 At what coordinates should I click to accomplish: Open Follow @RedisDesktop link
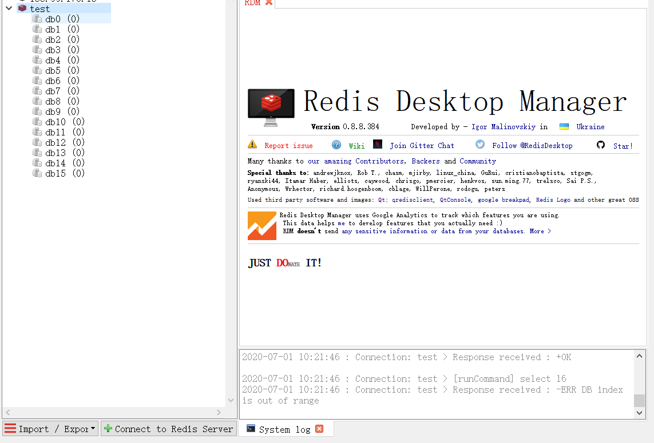[x=532, y=145]
